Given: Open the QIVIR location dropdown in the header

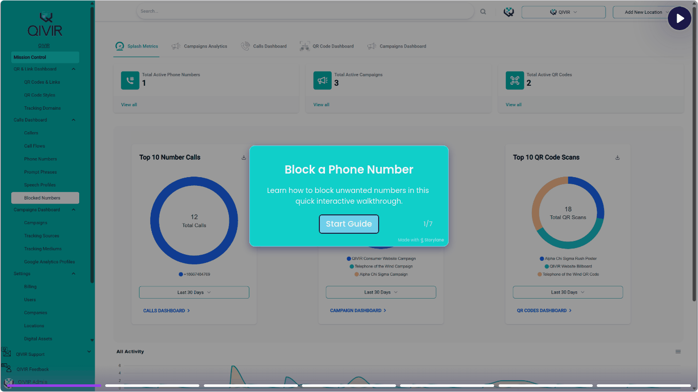Looking at the screenshot, I should tap(564, 12).
